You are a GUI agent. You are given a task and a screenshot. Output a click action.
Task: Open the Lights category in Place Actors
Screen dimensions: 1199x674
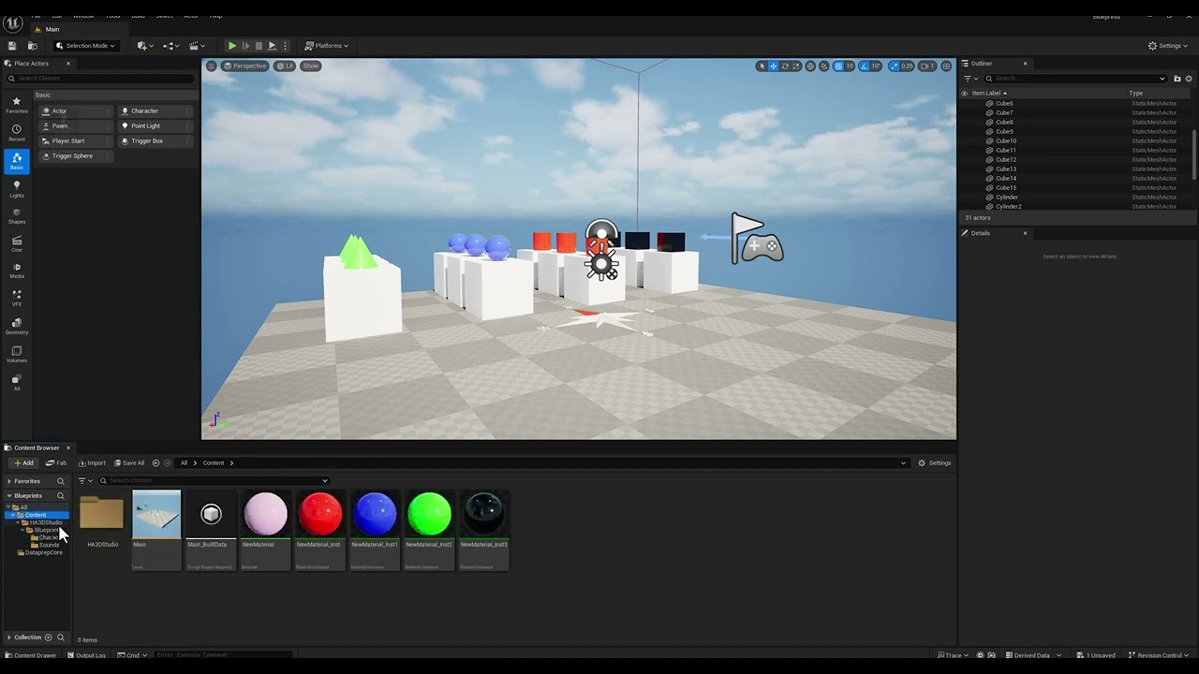(17, 189)
